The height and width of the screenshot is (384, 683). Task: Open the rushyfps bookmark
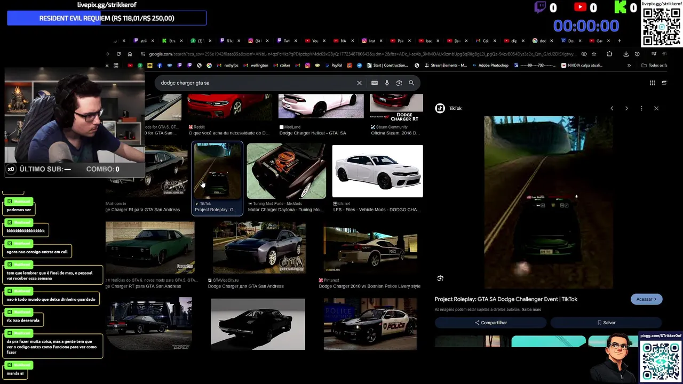click(x=228, y=65)
